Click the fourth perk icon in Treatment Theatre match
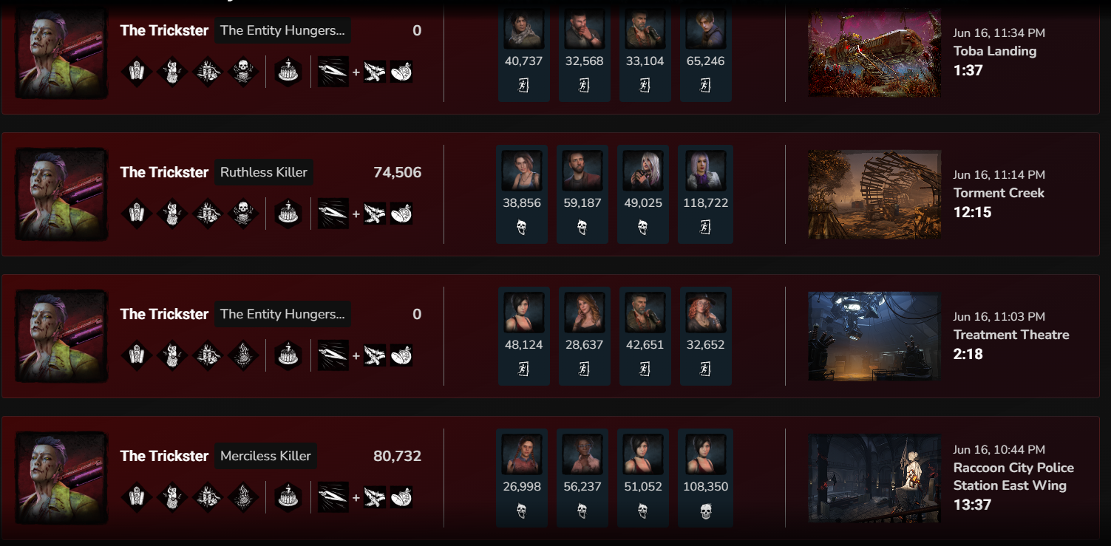Viewport: 1111px width, 546px height. pyautogui.click(x=243, y=356)
